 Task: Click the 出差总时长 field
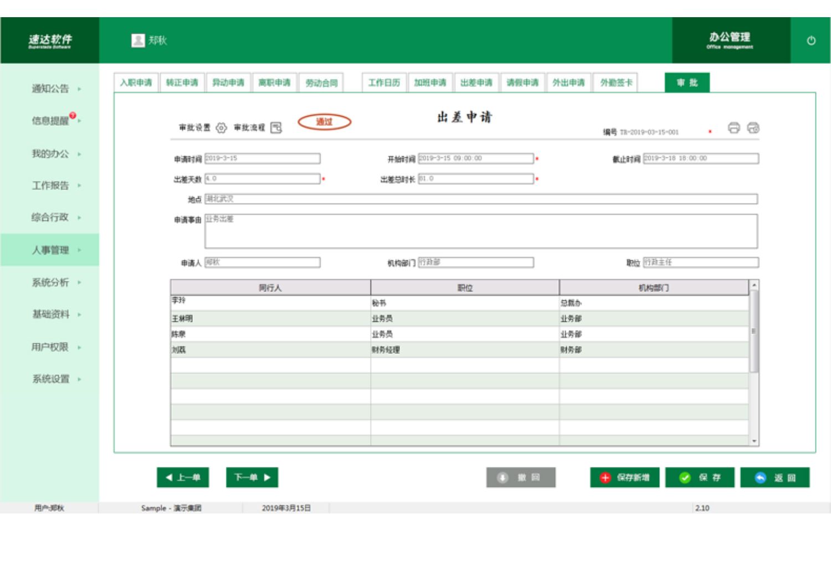pyautogui.click(x=476, y=179)
